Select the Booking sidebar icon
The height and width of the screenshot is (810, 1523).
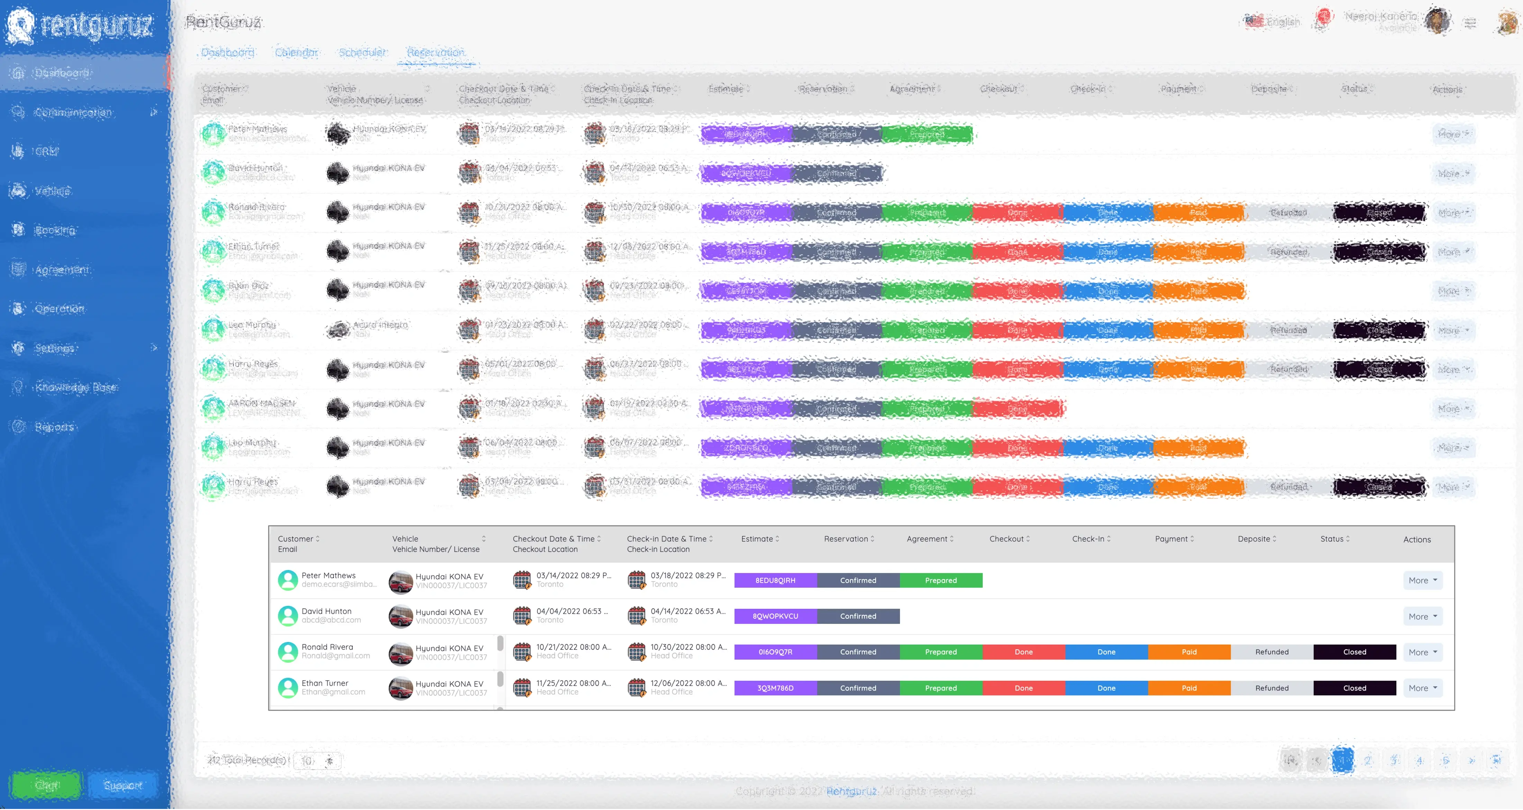18,230
